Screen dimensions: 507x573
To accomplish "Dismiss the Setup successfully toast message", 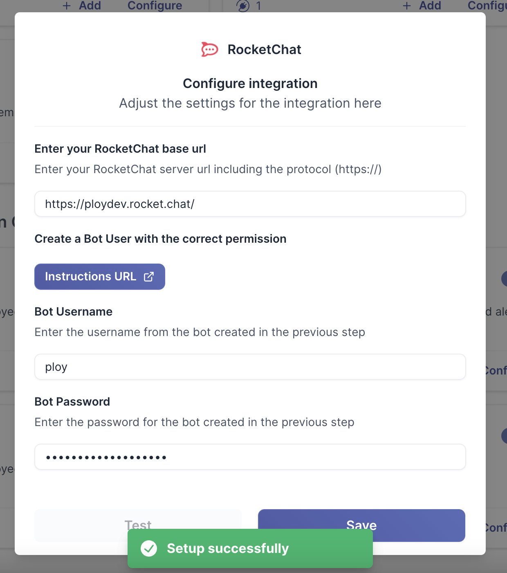I will click(250, 548).
